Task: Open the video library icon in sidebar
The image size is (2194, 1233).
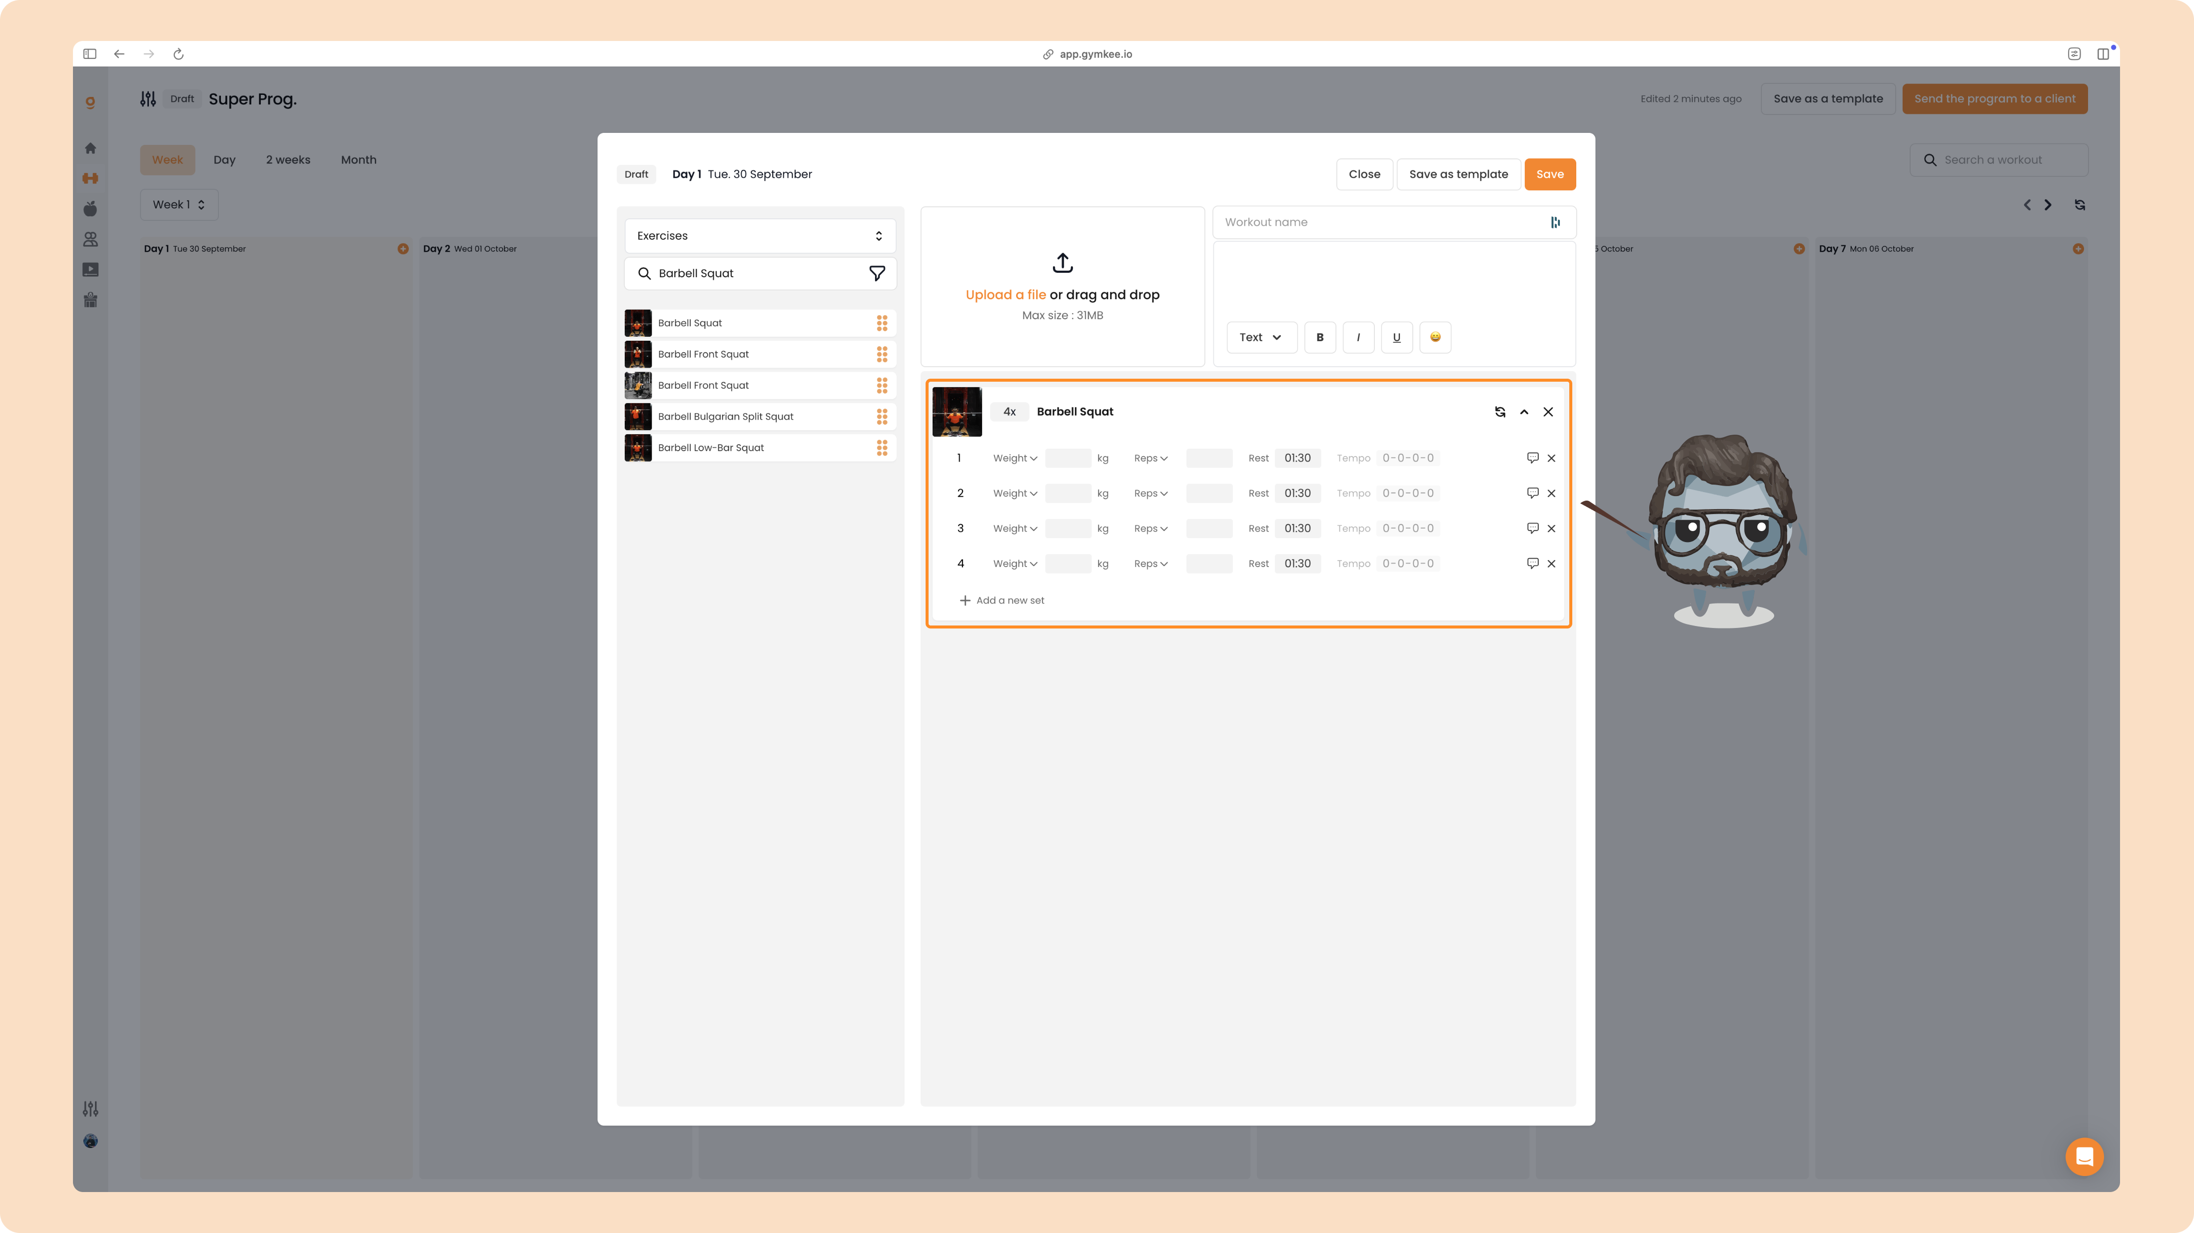Action: pos(90,270)
